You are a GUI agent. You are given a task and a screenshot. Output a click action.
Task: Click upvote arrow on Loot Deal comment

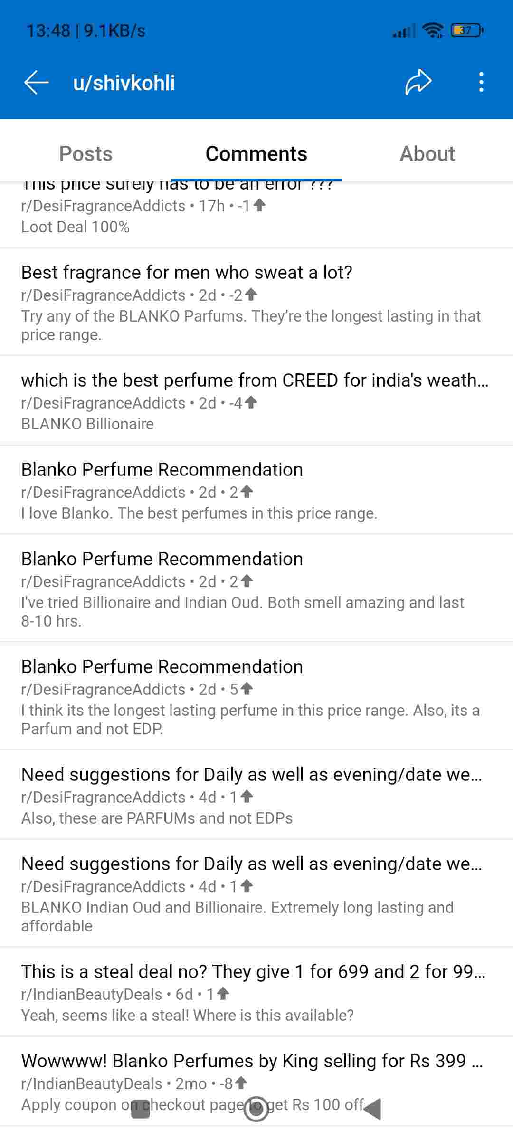coord(259,205)
